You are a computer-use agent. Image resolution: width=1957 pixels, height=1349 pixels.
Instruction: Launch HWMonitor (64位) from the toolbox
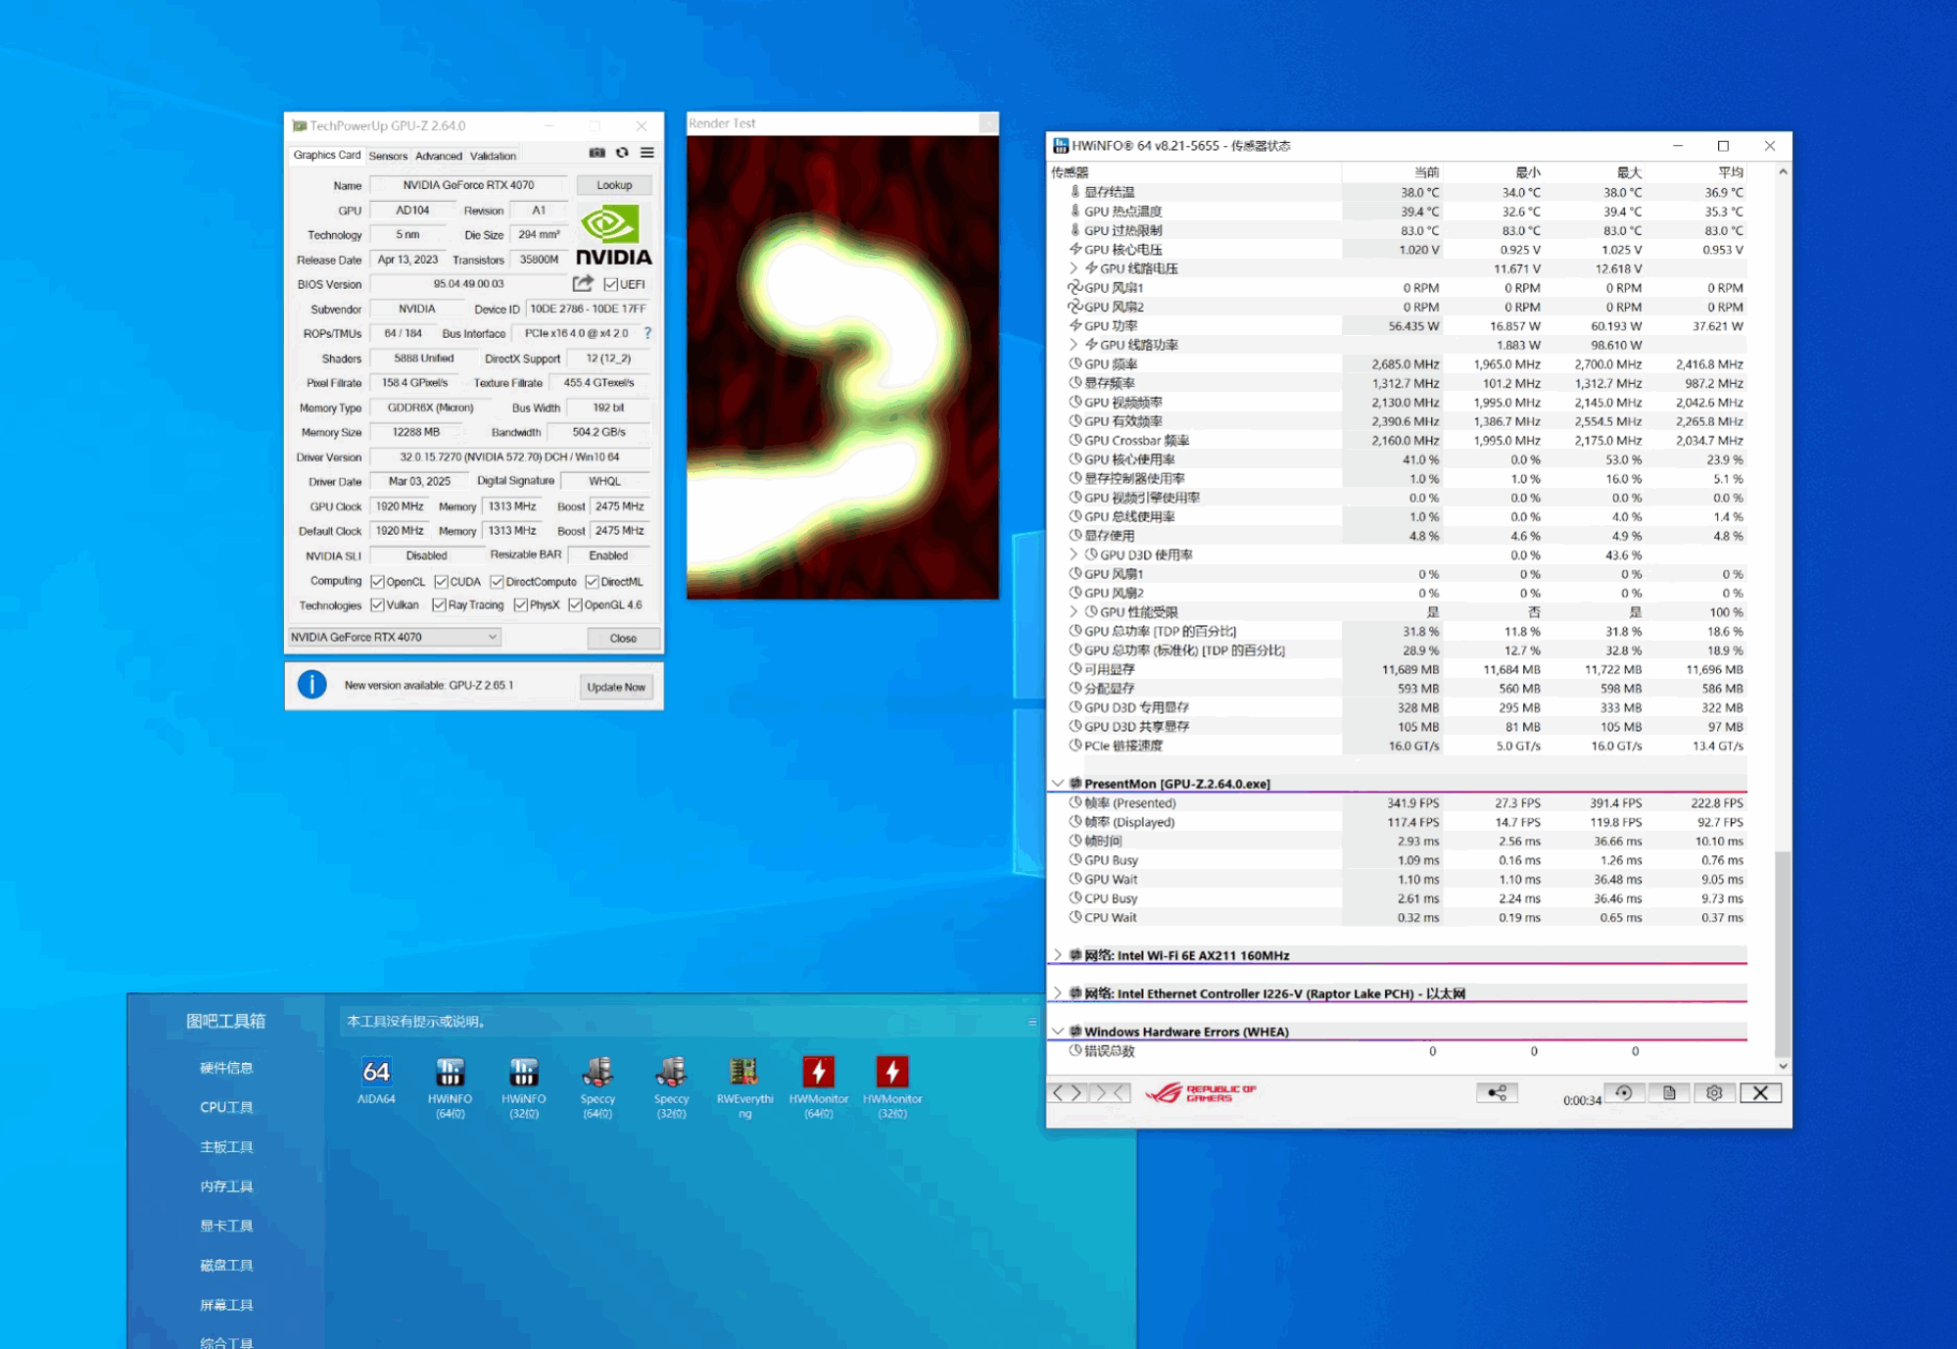pyautogui.click(x=819, y=1087)
